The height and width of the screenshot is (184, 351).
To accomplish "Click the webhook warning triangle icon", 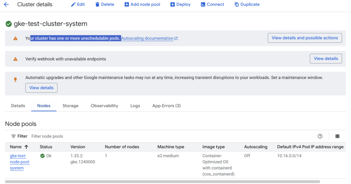I will pos(15,59).
